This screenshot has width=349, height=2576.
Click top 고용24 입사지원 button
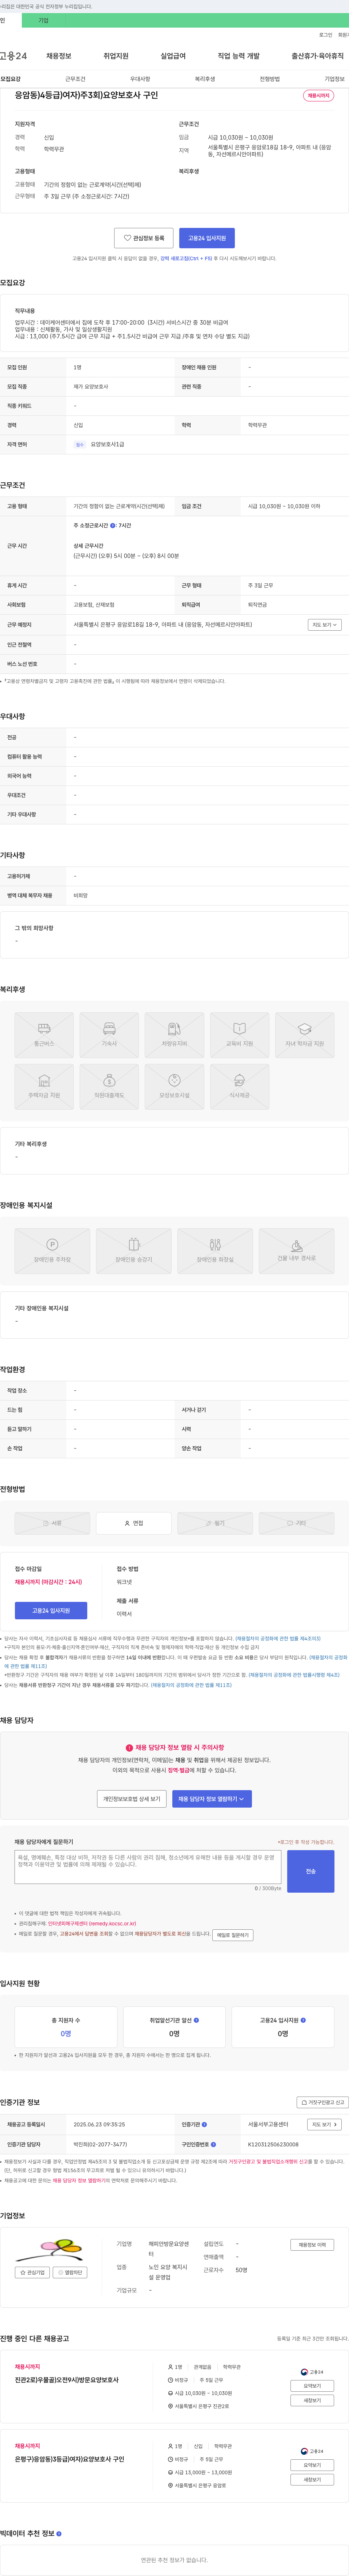pyautogui.click(x=207, y=238)
